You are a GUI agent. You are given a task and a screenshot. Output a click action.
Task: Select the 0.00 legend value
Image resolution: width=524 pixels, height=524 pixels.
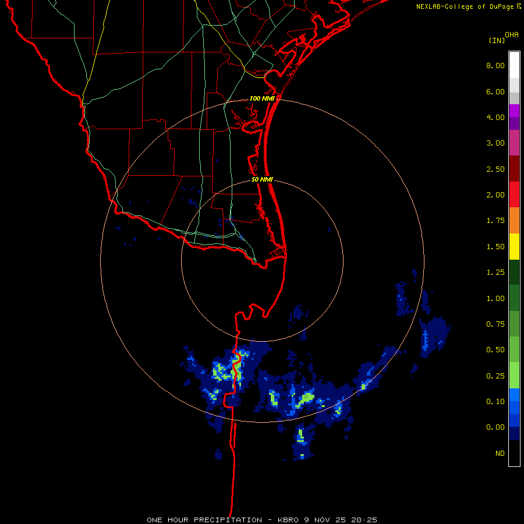(495, 427)
